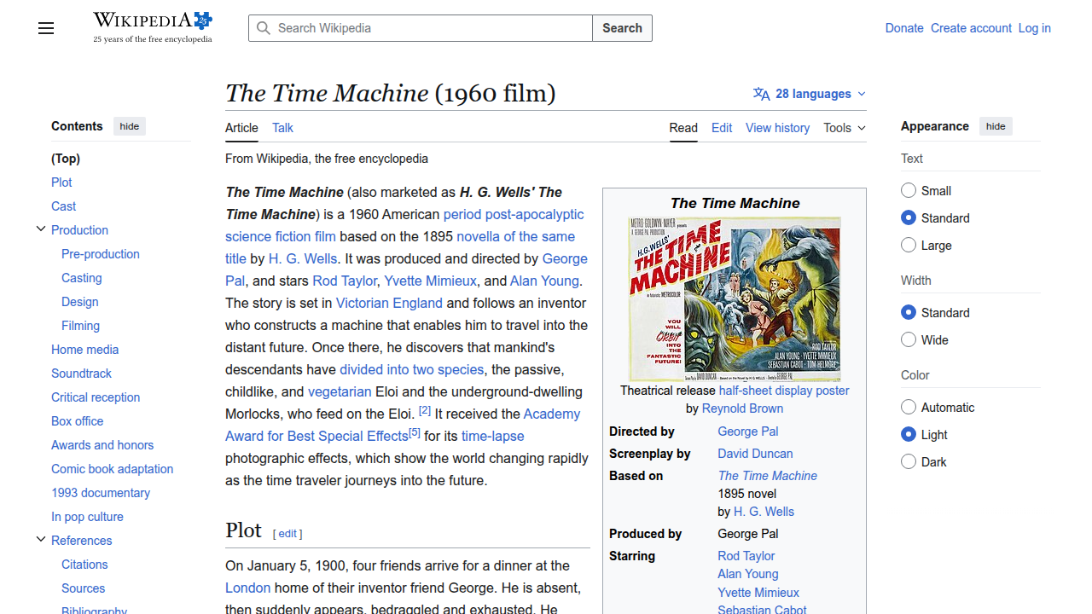Select Standard text size
Image resolution: width=1092 pixels, height=614 pixels.
(909, 217)
